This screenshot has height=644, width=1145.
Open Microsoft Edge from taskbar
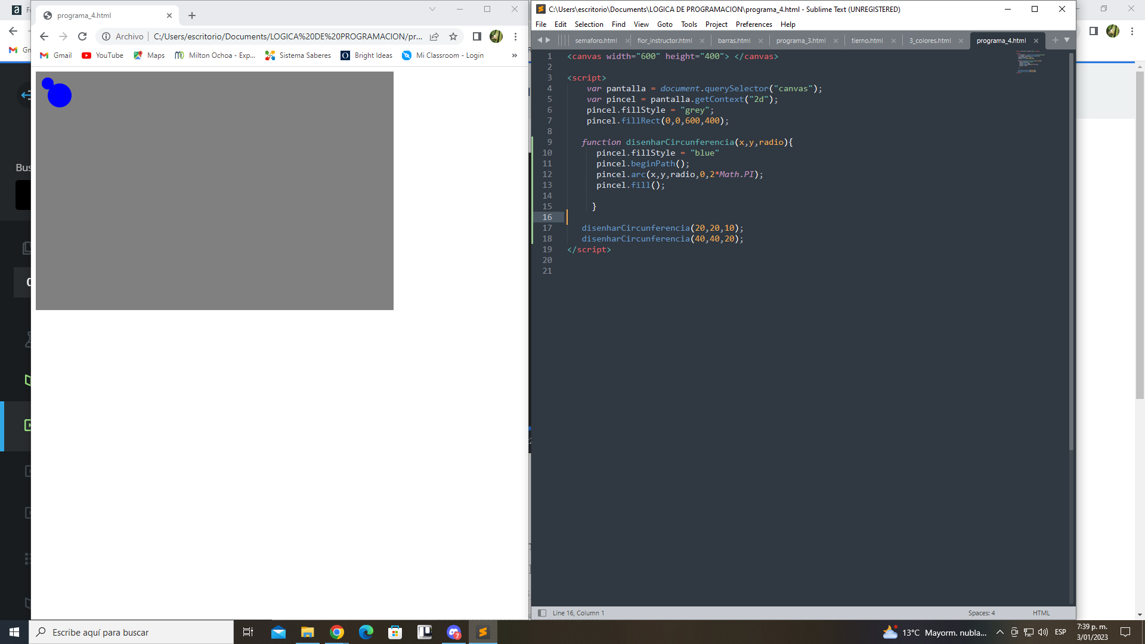[366, 632]
